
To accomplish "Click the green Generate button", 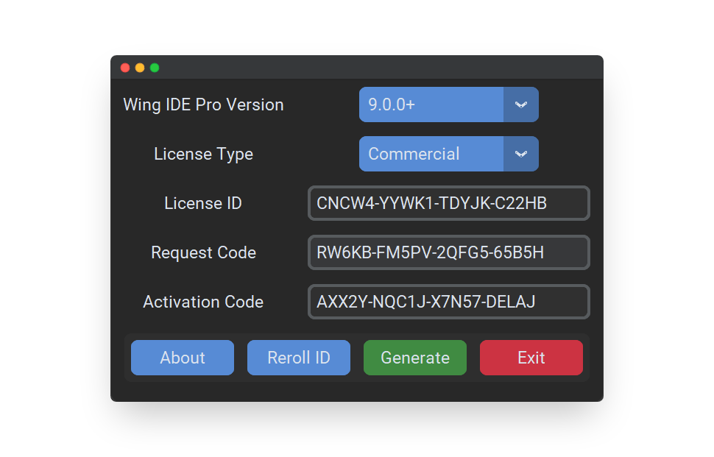I will point(415,358).
